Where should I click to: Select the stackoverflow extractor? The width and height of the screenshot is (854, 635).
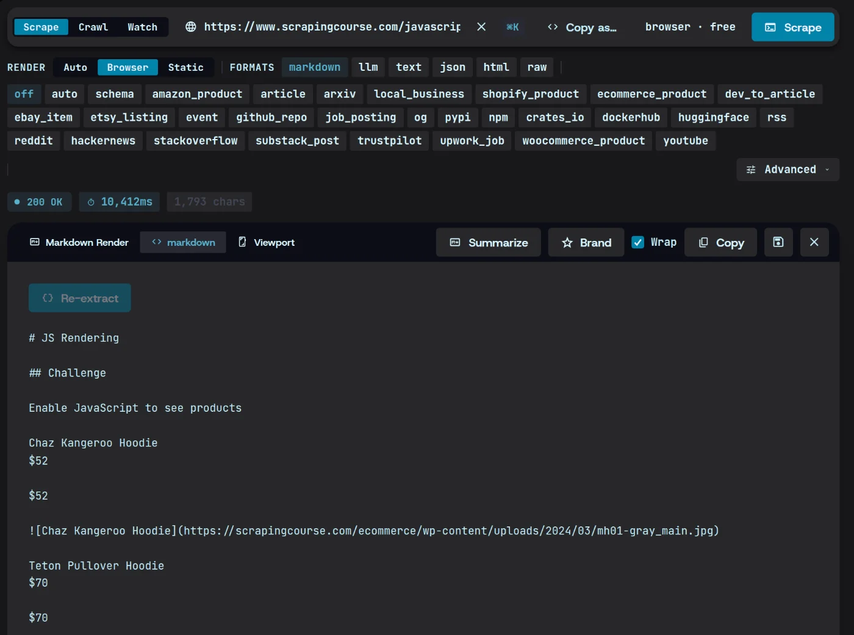(196, 140)
